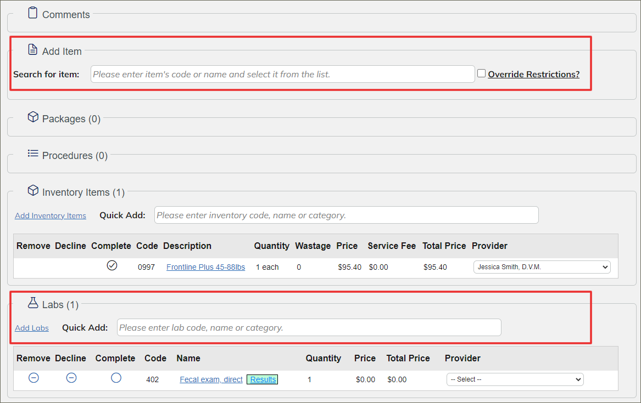This screenshot has width=641, height=403.
Task: Click the Search for item label
Action: coord(46,74)
